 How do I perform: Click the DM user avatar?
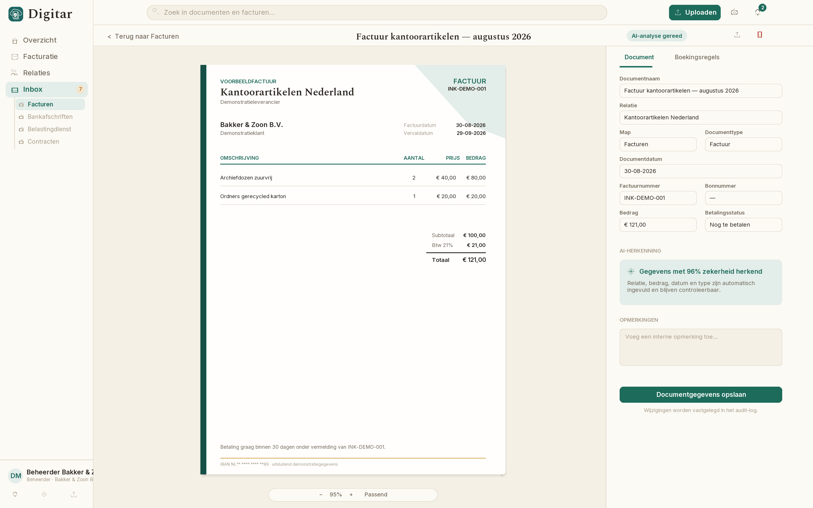[x=16, y=476]
